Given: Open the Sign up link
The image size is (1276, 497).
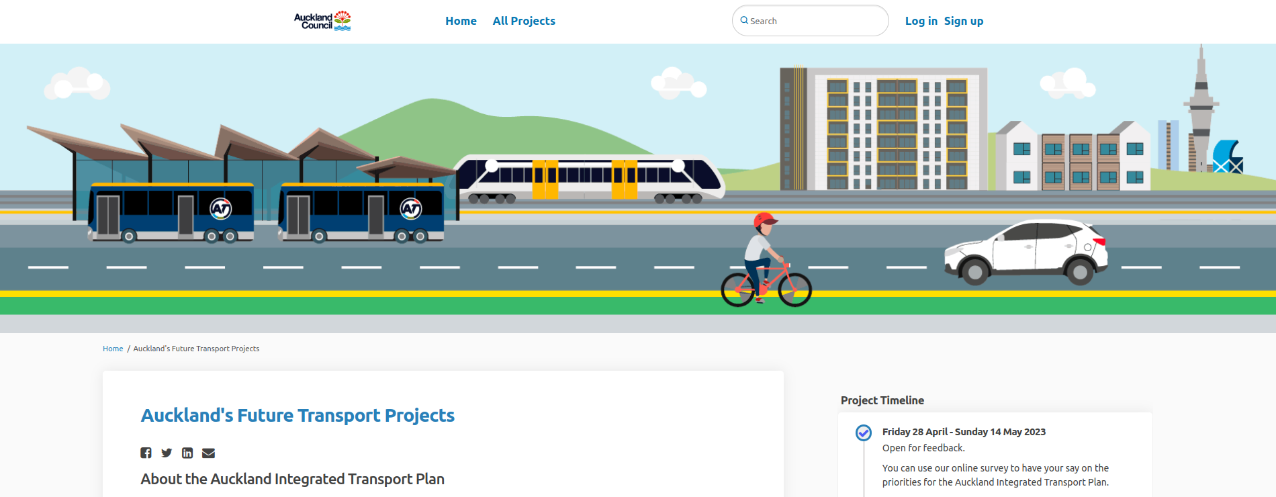Looking at the screenshot, I should click(x=963, y=21).
